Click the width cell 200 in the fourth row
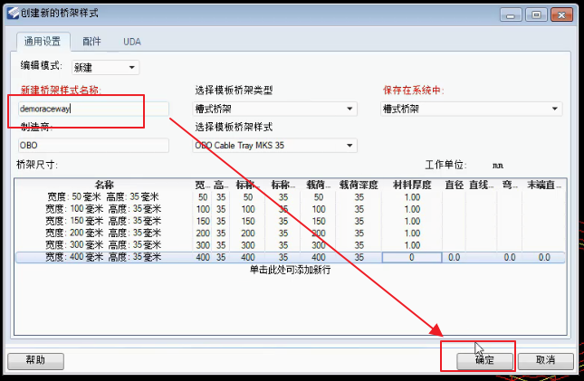 [203, 233]
